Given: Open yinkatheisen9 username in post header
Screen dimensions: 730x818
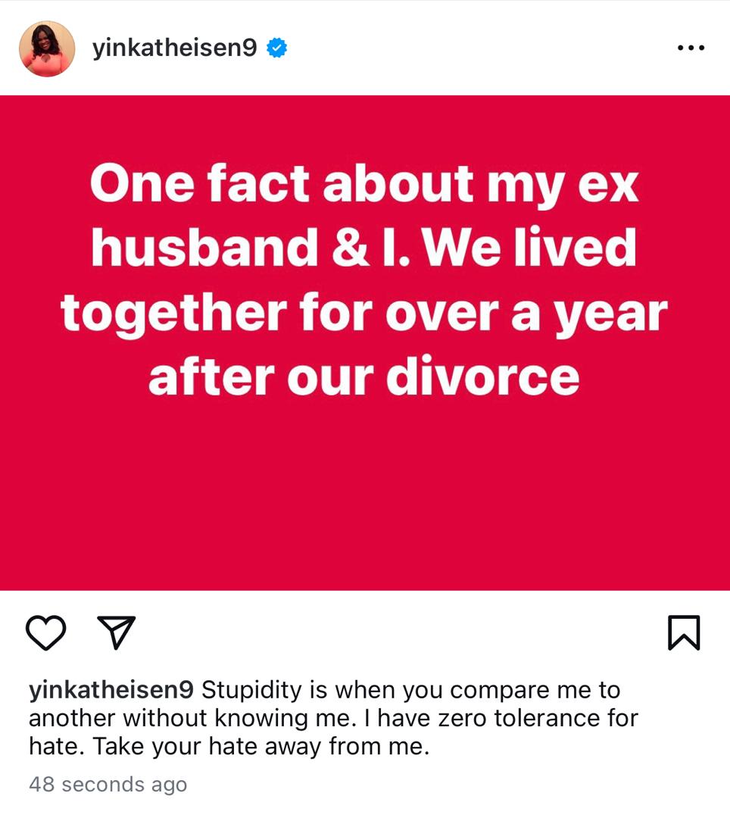Looking at the screenshot, I should (x=174, y=48).
